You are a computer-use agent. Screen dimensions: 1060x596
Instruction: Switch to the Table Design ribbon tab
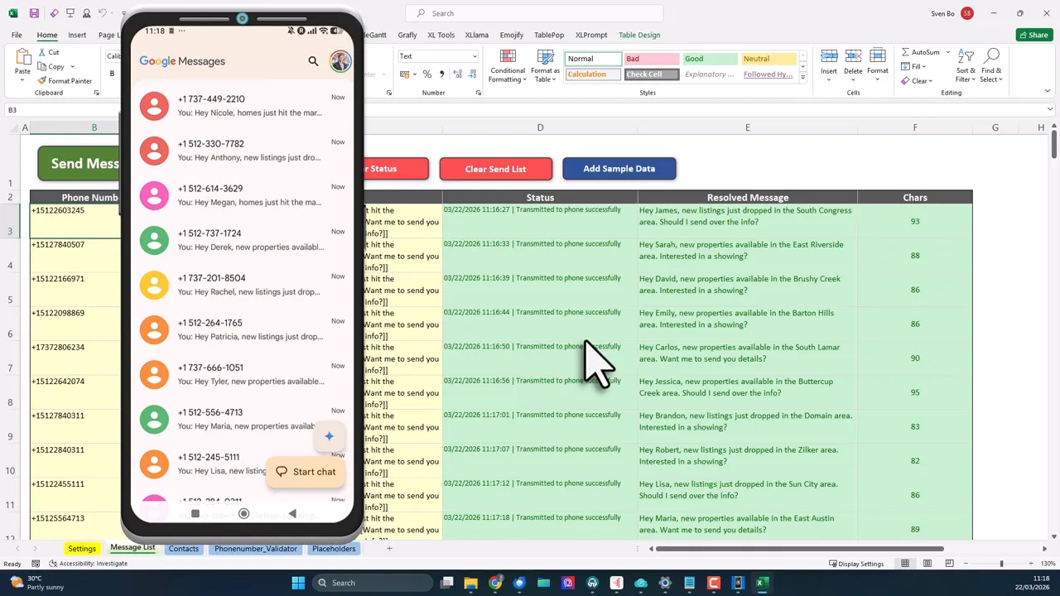point(638,35)
